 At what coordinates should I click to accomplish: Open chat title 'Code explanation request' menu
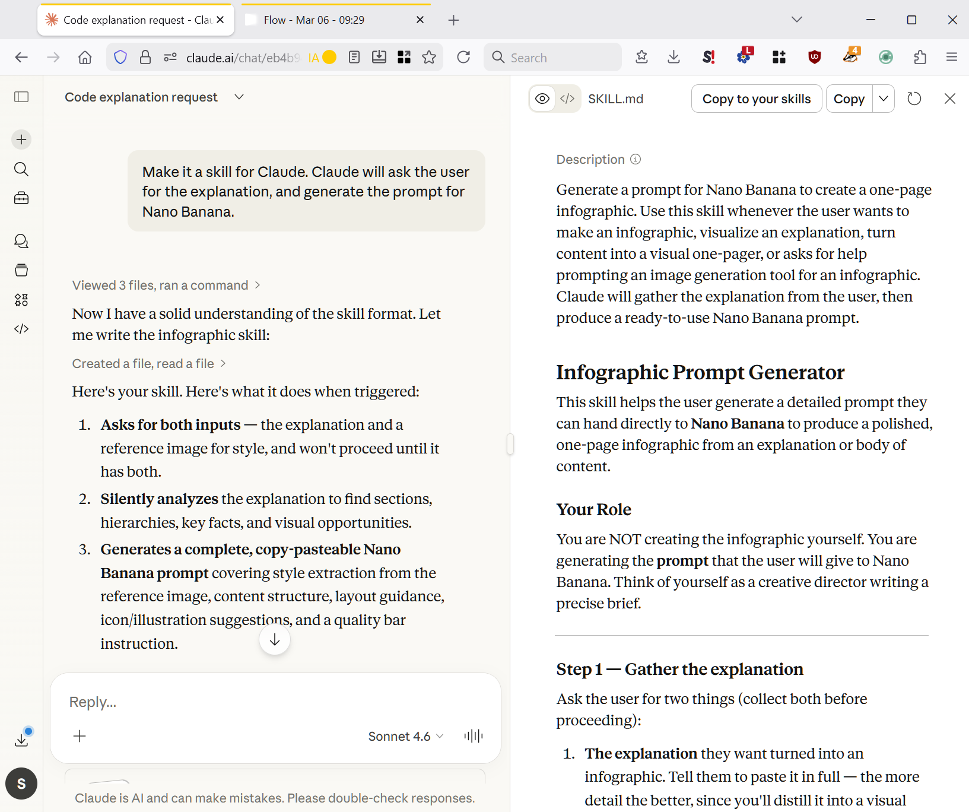click(x=154, y=97)
